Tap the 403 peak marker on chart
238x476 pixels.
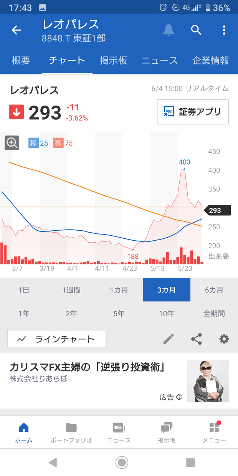(x=184, y=162)
